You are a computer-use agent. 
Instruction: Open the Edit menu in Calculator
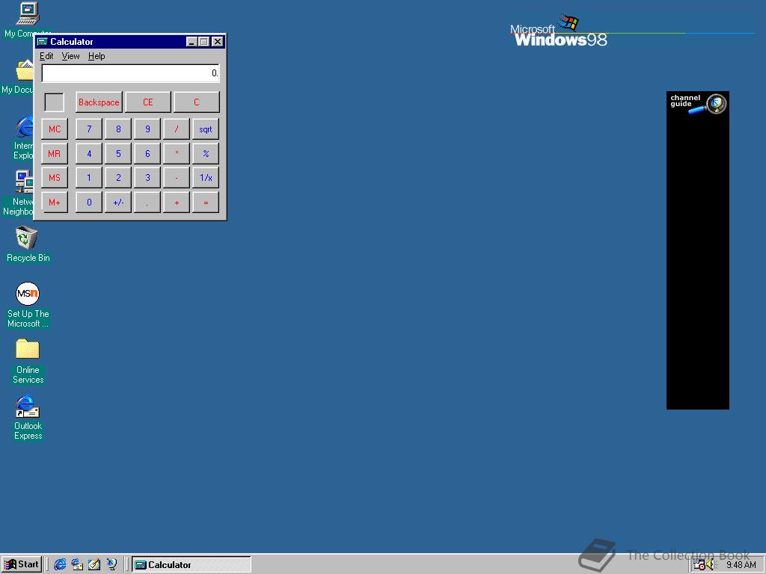[x=46, y=56]
